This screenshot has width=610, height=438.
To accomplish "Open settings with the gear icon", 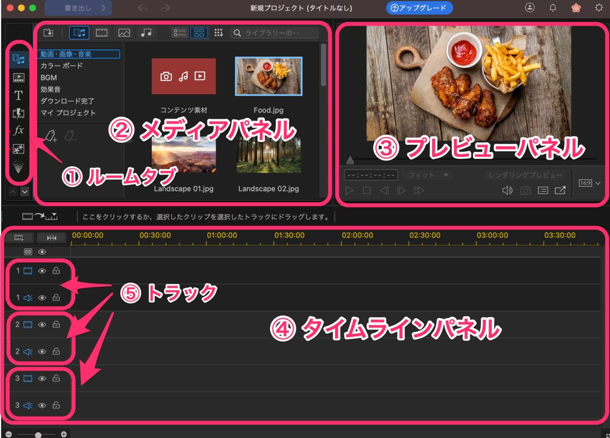I will (x=599, y=8).
